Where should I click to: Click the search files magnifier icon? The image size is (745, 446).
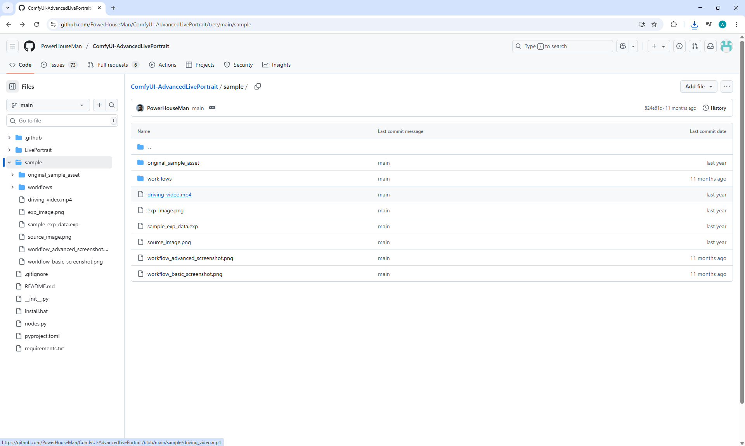point(112,105)
